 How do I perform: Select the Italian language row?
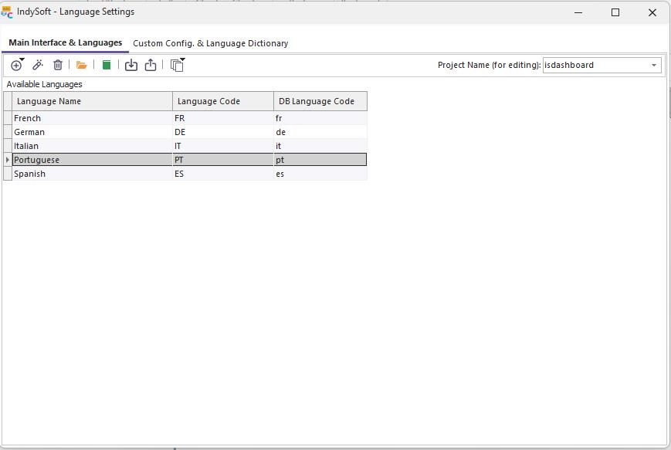click(x=92, y=146)
